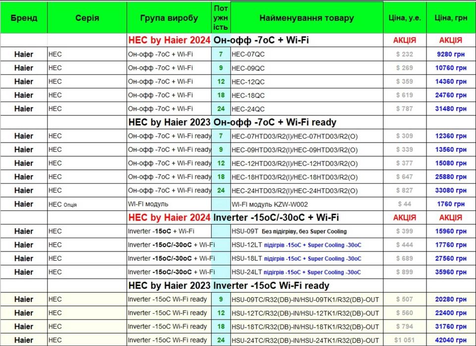This screenshot has width=476, height=346.
Task: Click price '27560 грн'
Action: (451, 259)
